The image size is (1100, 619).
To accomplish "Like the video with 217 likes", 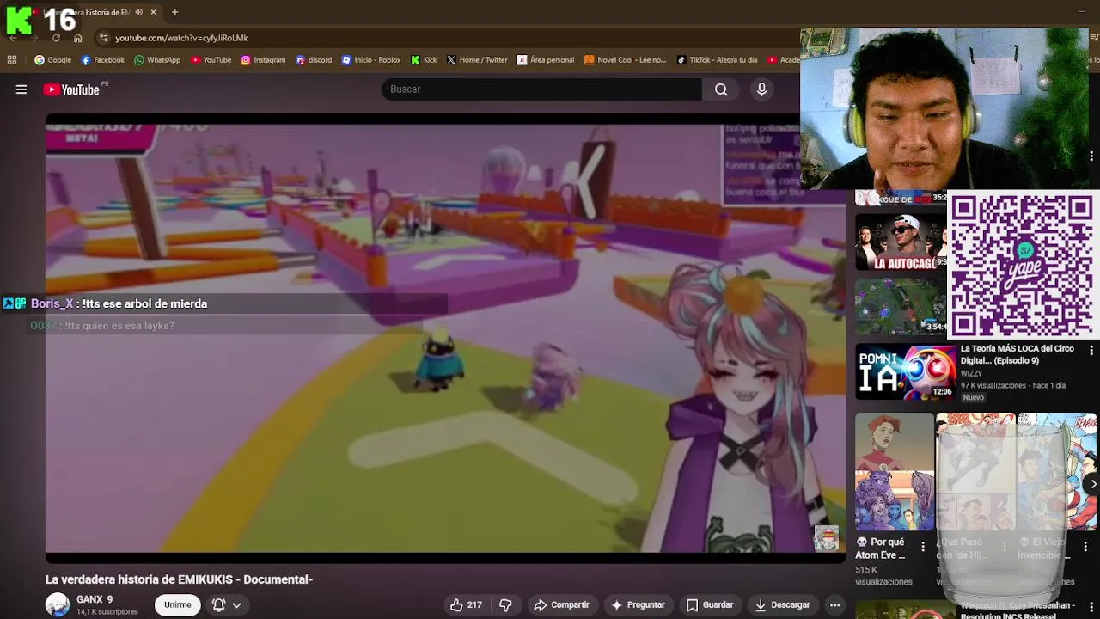I will (x=466, y=605).
